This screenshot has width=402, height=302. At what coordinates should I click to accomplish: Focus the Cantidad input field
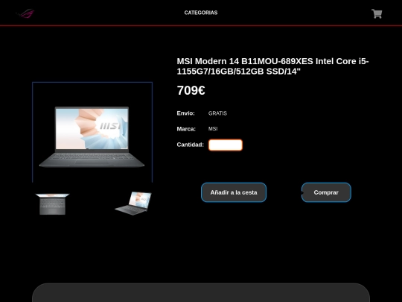226,145
